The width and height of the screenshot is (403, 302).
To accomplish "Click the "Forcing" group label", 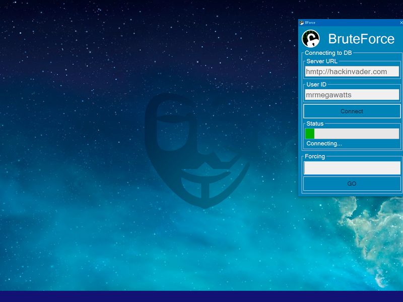I will (315, 157).
